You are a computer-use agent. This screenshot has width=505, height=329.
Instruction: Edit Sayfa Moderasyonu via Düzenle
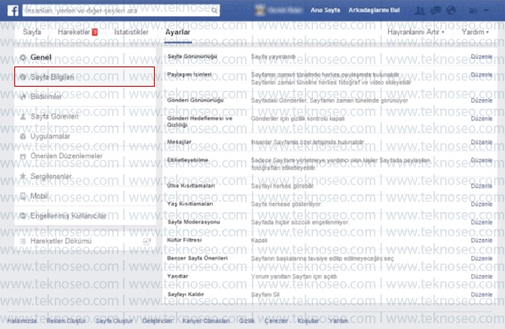click(x=481, y=222)
